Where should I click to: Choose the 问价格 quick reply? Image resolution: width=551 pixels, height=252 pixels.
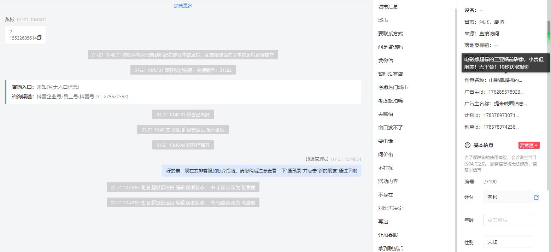(386, 154)
